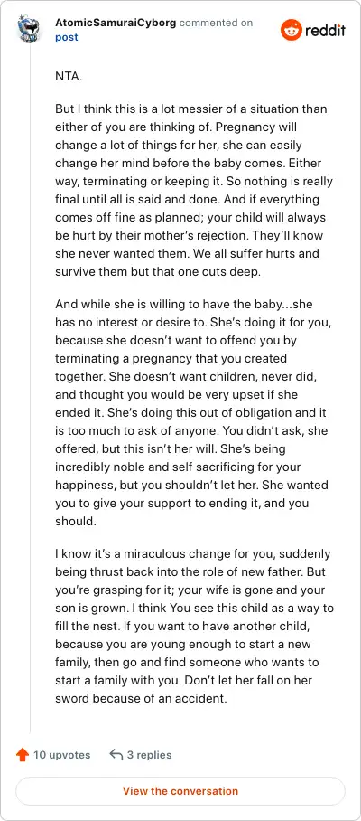Select the "View the conversation" button

coord(180,790)
